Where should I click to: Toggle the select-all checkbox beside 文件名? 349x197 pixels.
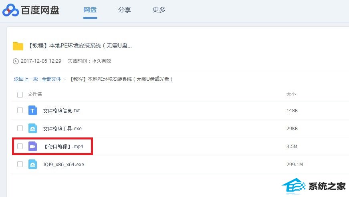[x=20, y=95]
